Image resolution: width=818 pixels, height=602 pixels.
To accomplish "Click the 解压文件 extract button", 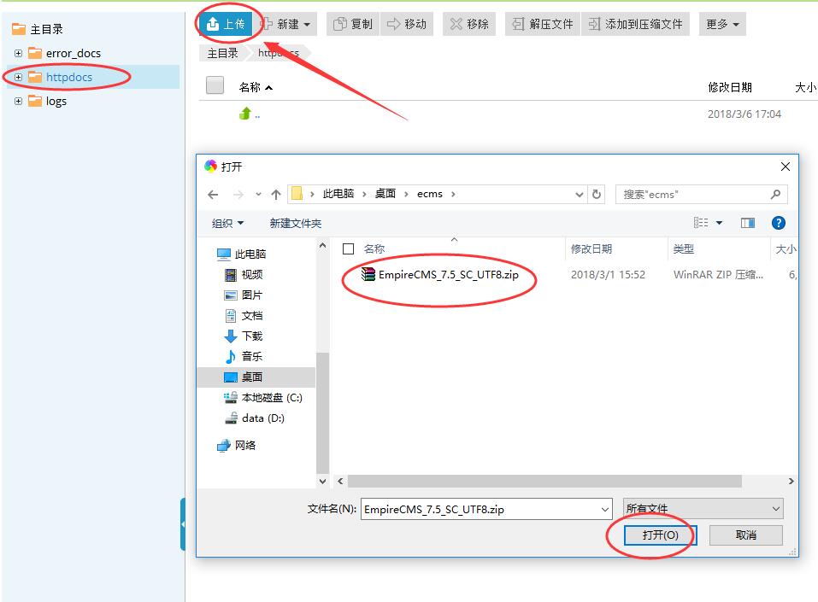I will (x=543, y=24).
